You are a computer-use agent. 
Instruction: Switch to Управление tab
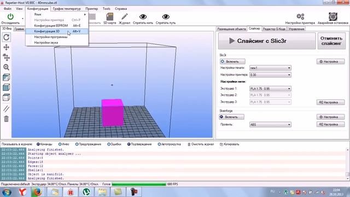tap(296, 29)
